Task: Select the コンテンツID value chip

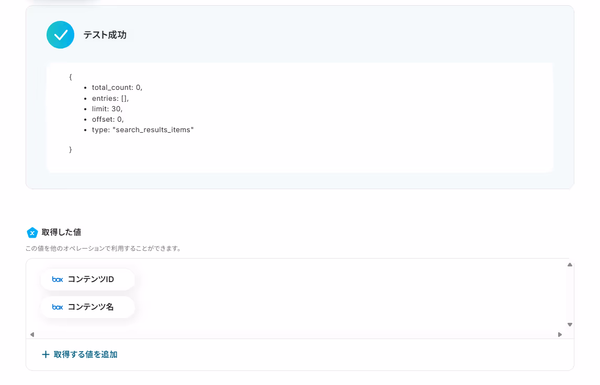Action: (88, 279)
